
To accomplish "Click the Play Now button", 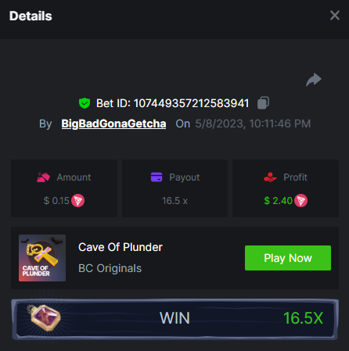I will (288, 258).
